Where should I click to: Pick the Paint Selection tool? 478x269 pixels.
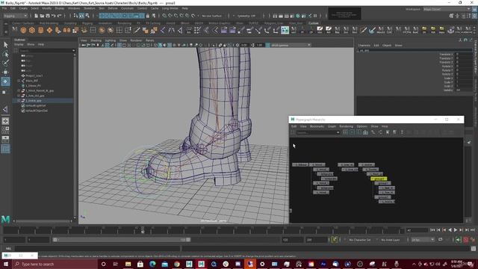[x=5, y=63]
